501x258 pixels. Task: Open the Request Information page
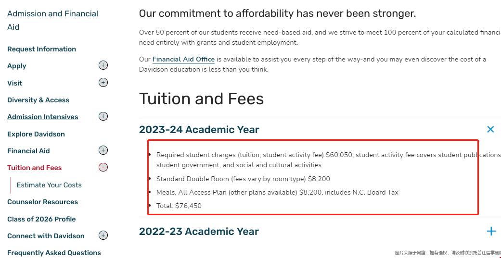click(41, 49)
